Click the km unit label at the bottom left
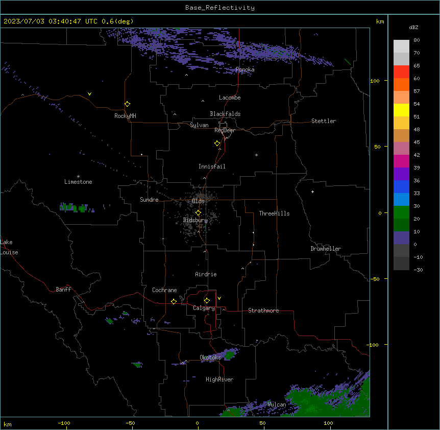The height and width of the screenshot is (430, 440). point(8,424)
